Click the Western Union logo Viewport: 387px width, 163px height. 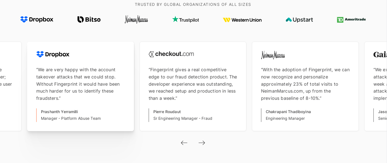tap(242, 20)
